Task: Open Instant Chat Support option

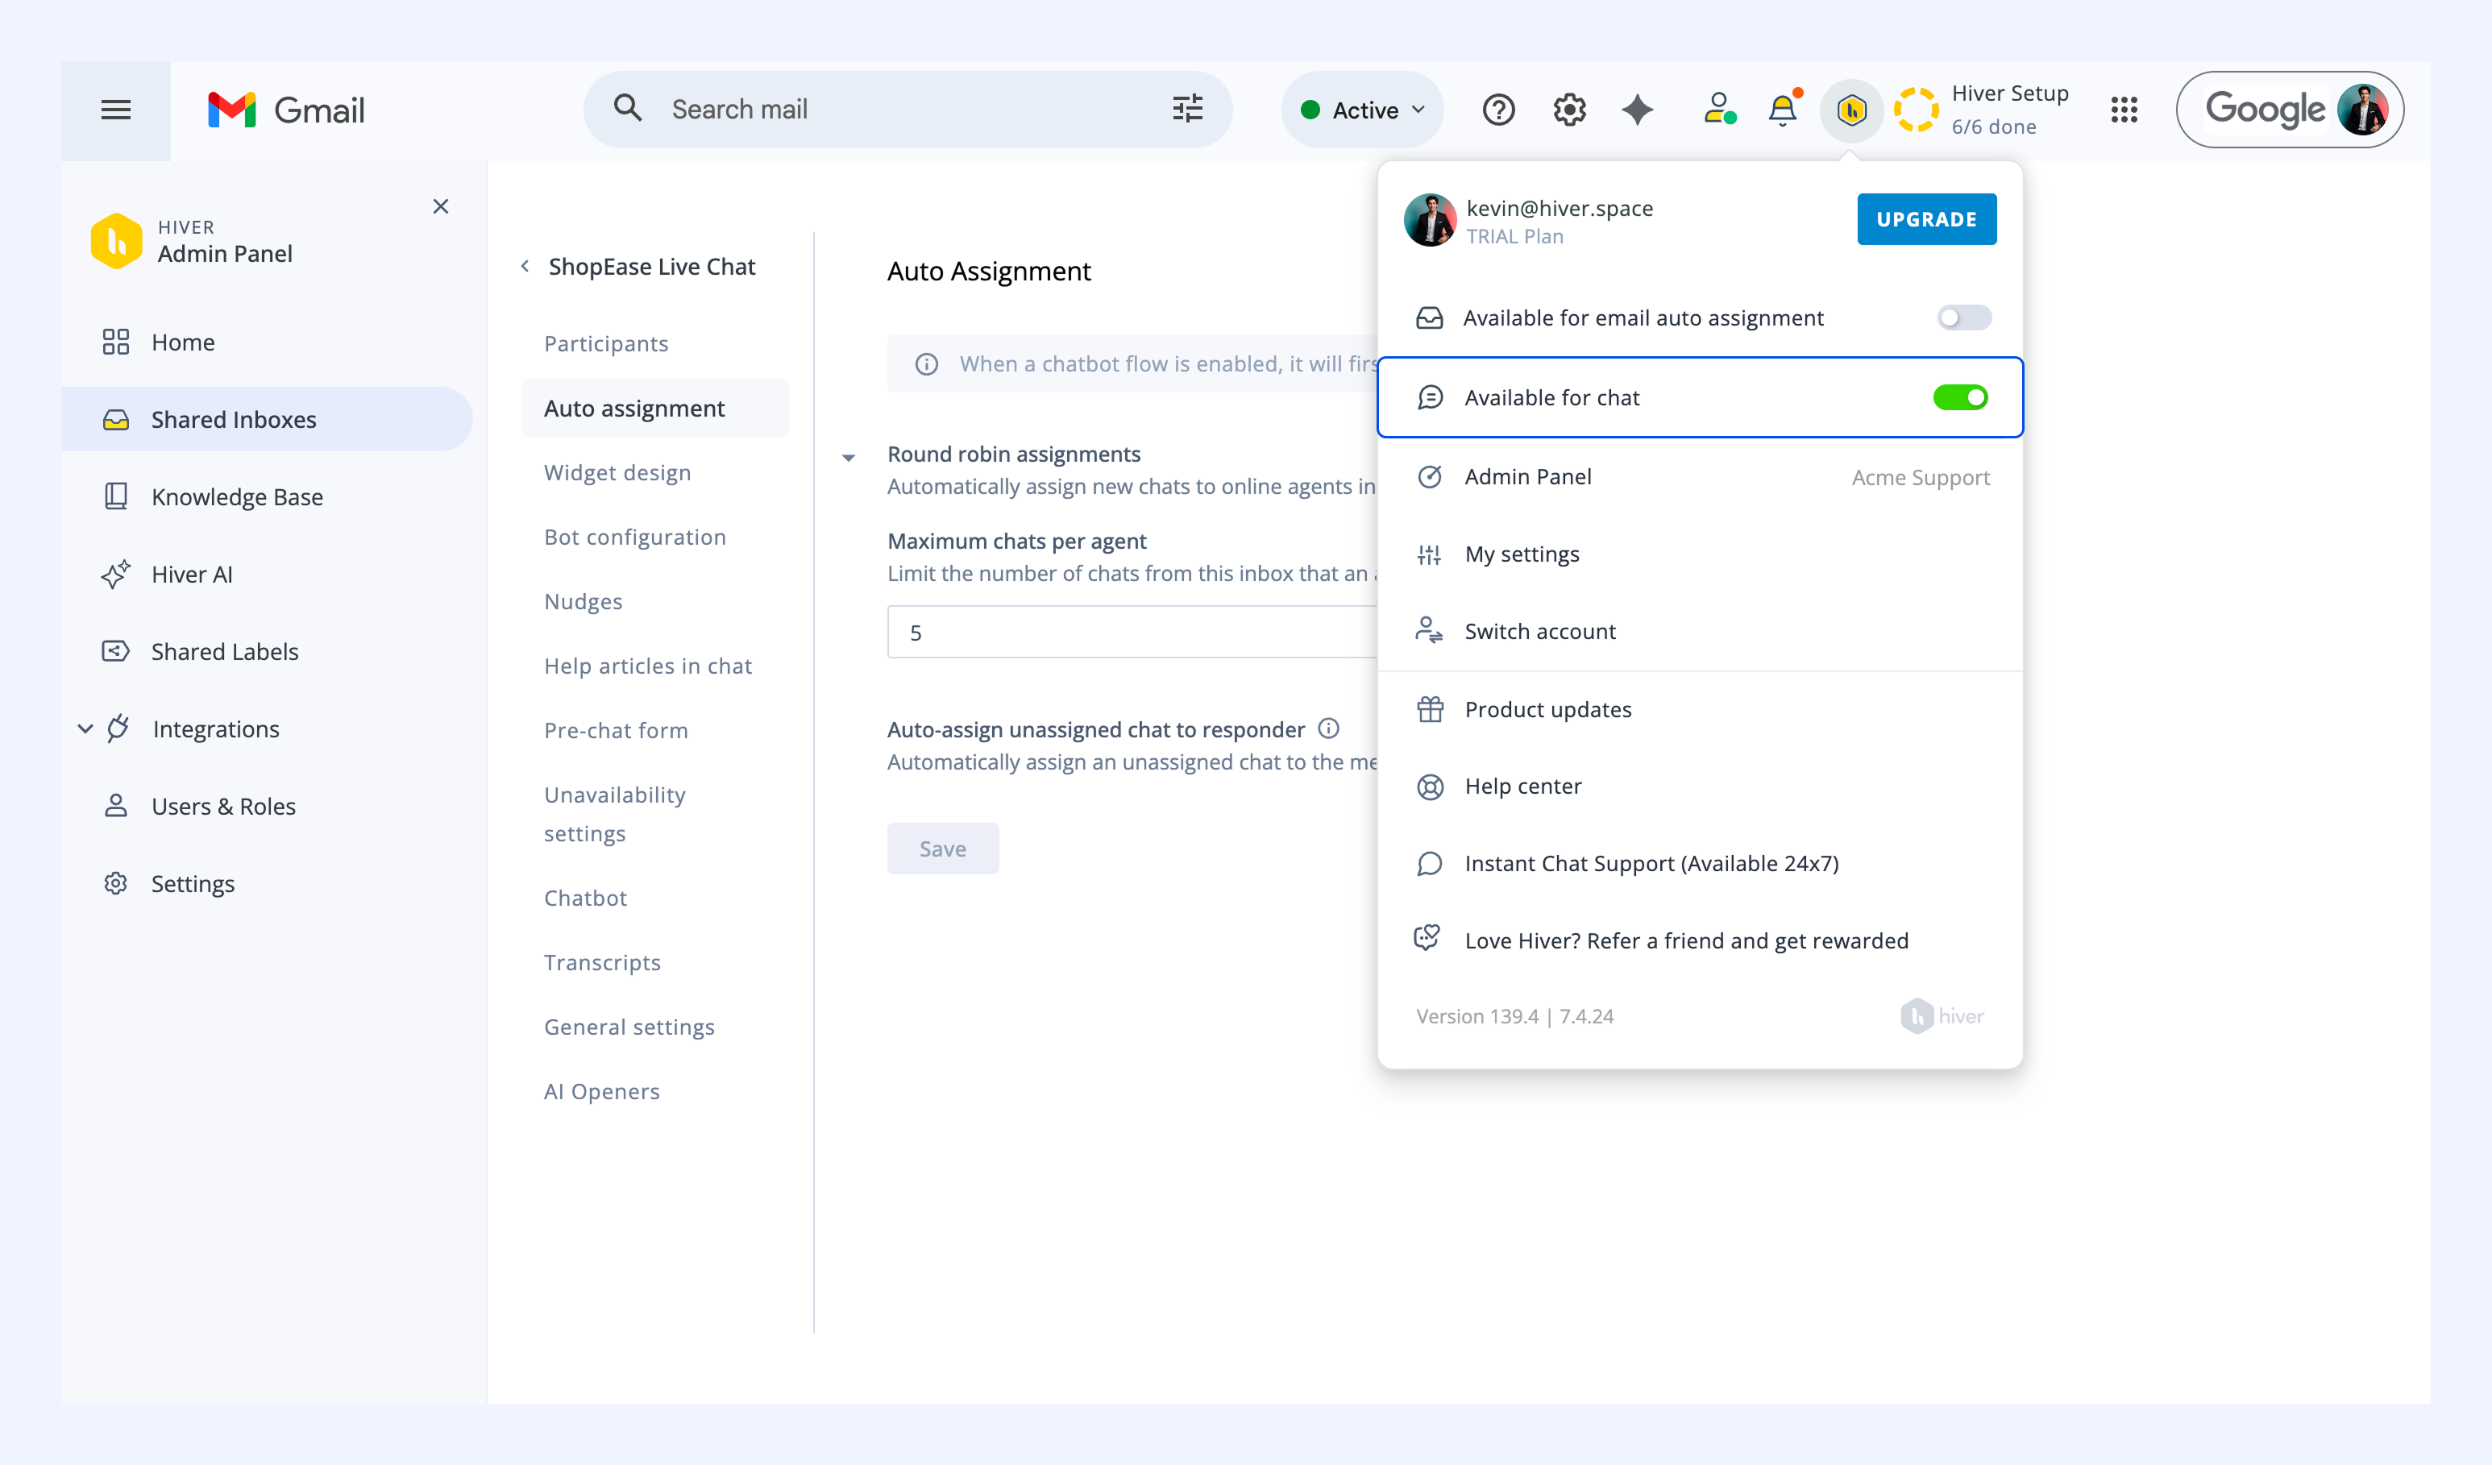Action: [1700, 863]
